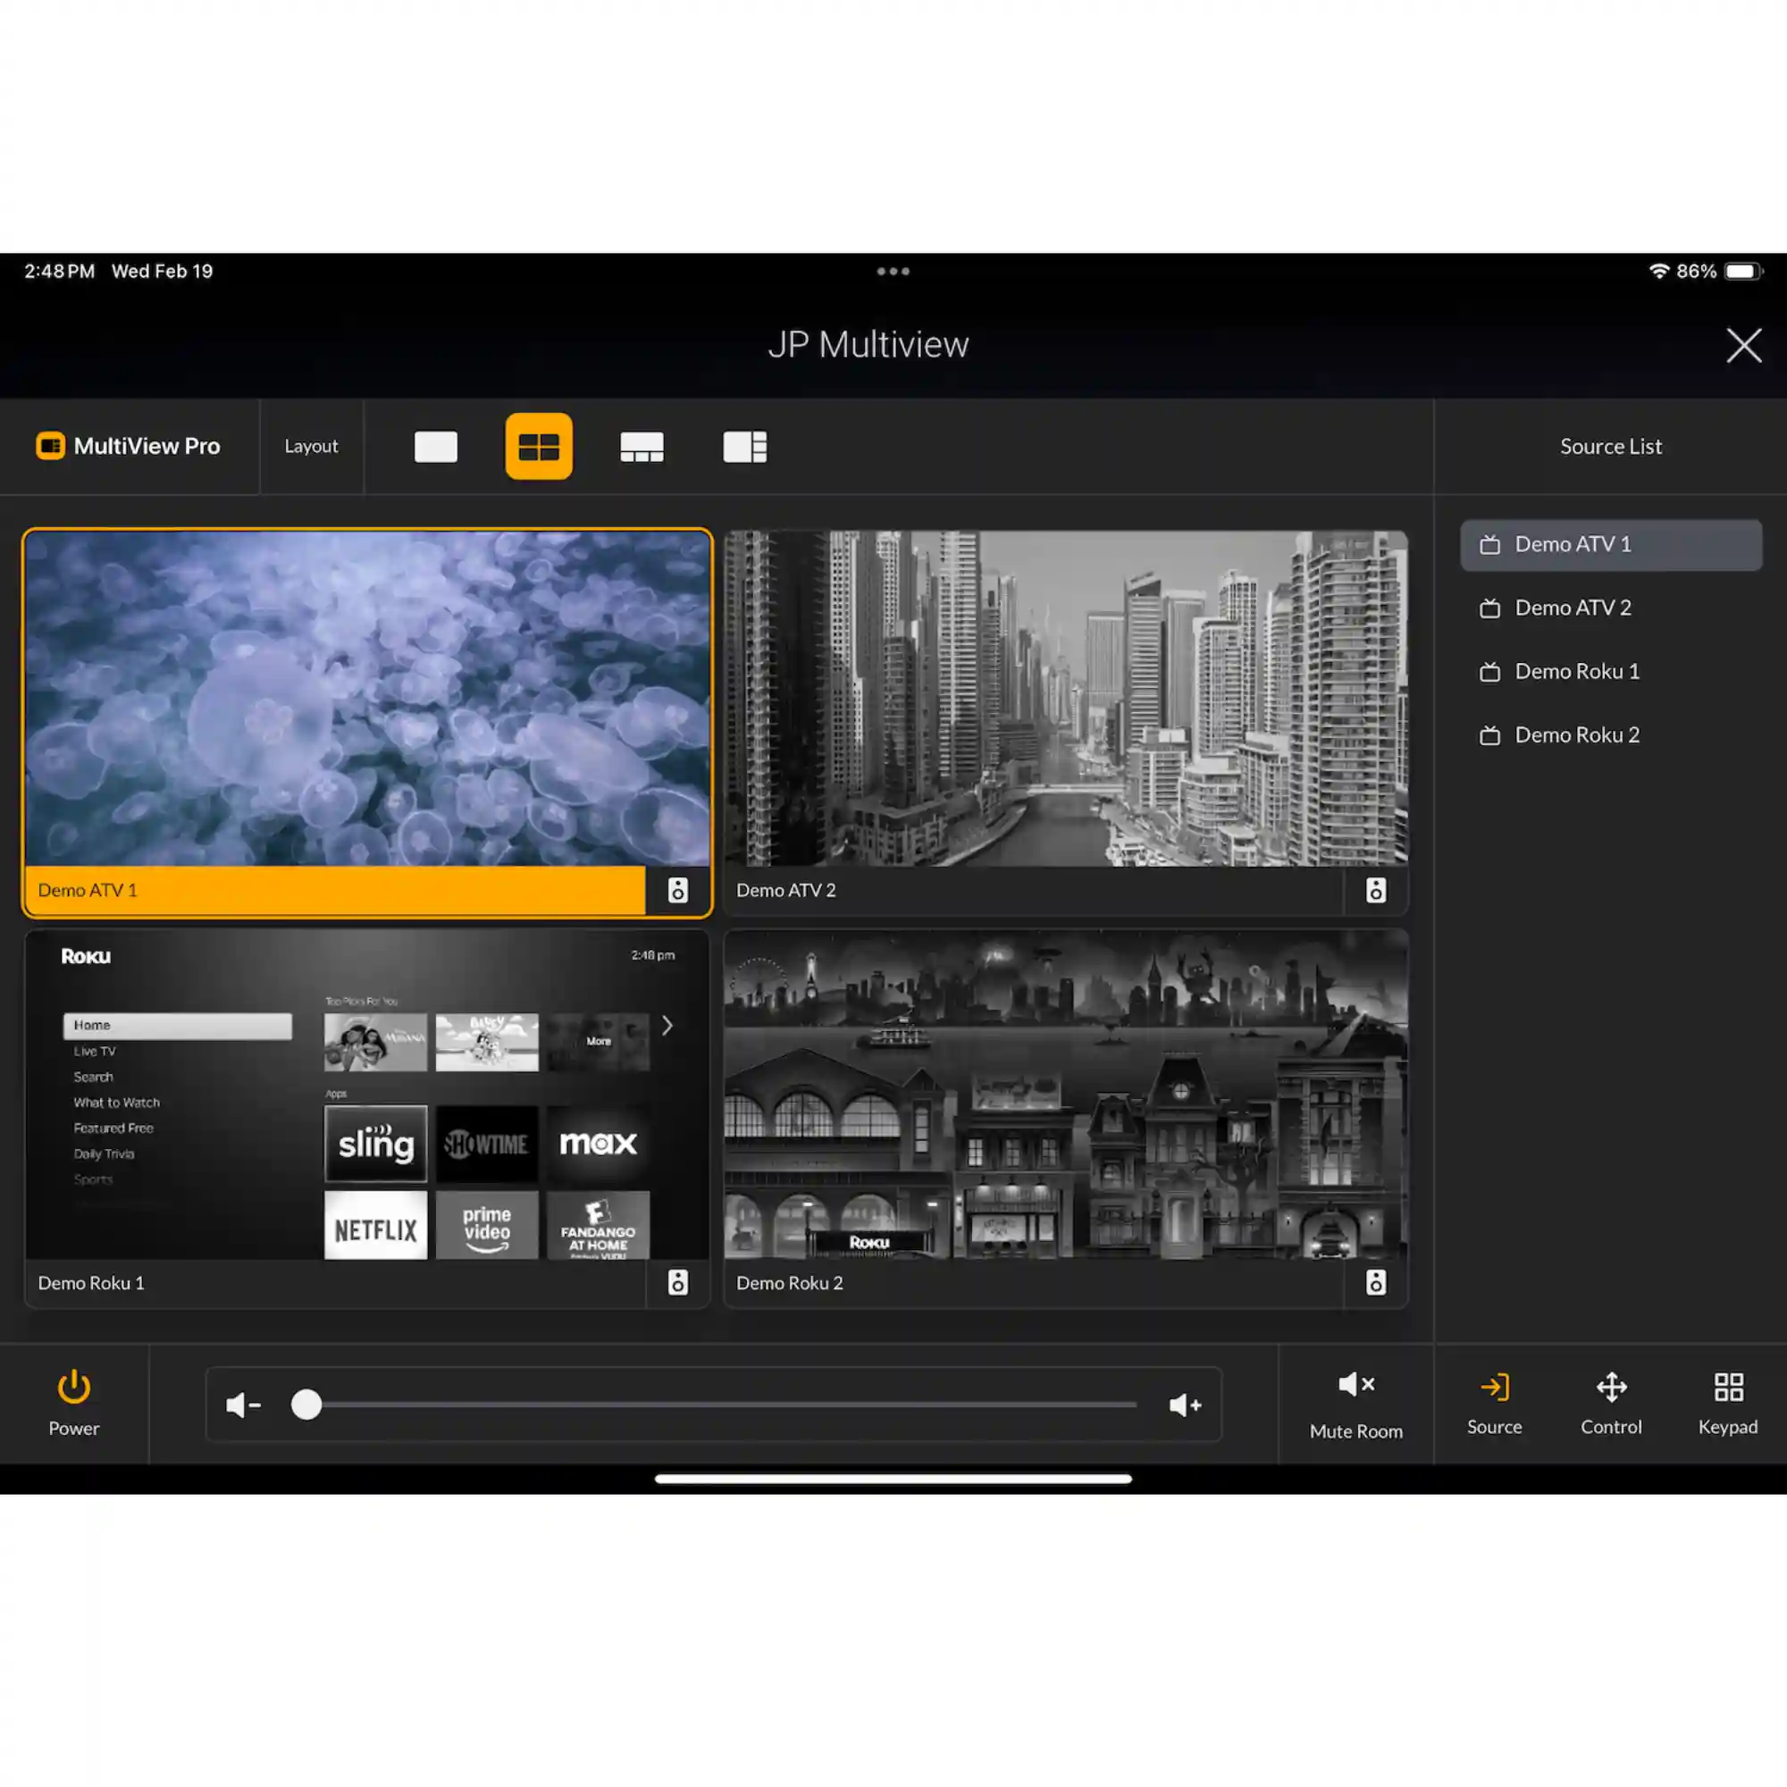Enable Mute Room

coord(1355,1401)
